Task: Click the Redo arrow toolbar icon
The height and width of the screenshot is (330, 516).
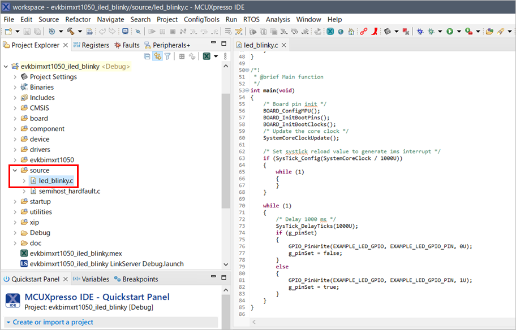Action: tap(112, 32)
